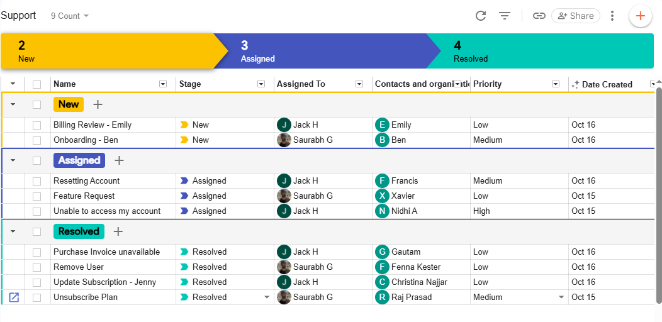The width and height of the screenshot is (662, 322).
Task: Click the Share button
Action: pyautogui.click(x=575, y=16)
